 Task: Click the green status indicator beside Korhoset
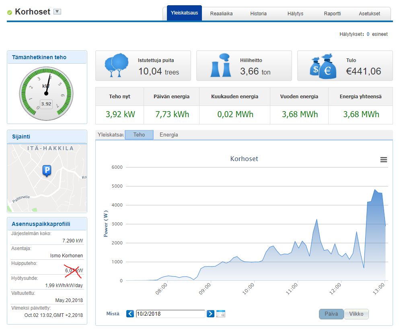(x=10, y=12)
